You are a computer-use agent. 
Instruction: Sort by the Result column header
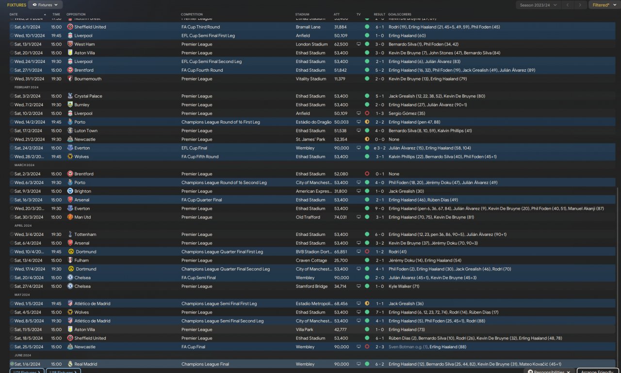point(379,15)
